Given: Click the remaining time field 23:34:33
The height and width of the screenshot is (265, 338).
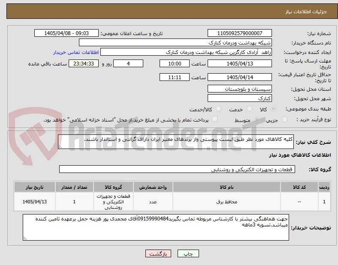Looking at the screenshot, I should 84,64.
